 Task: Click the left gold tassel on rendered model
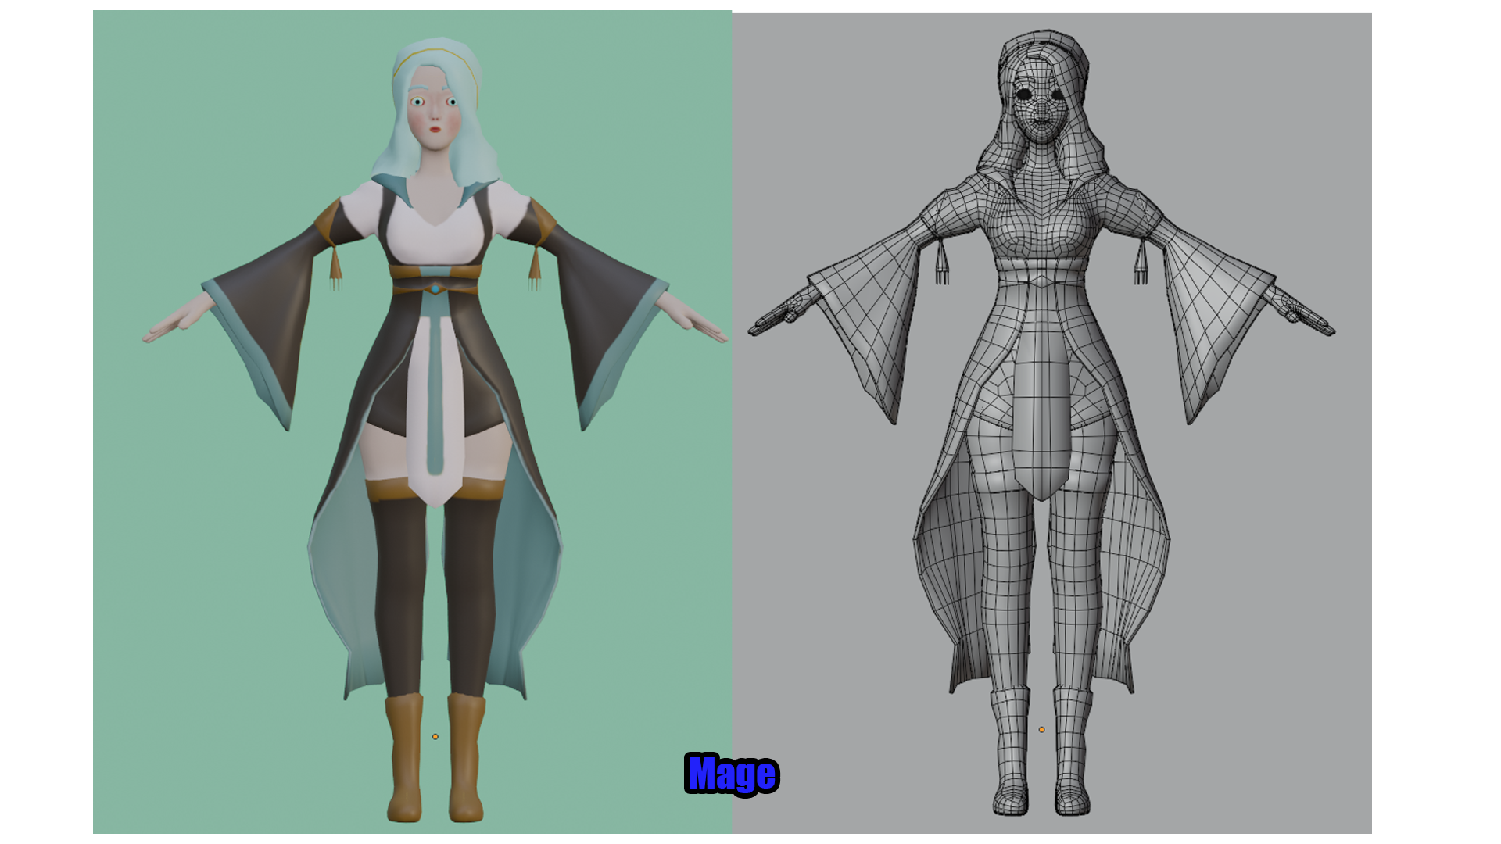(335, 266)
